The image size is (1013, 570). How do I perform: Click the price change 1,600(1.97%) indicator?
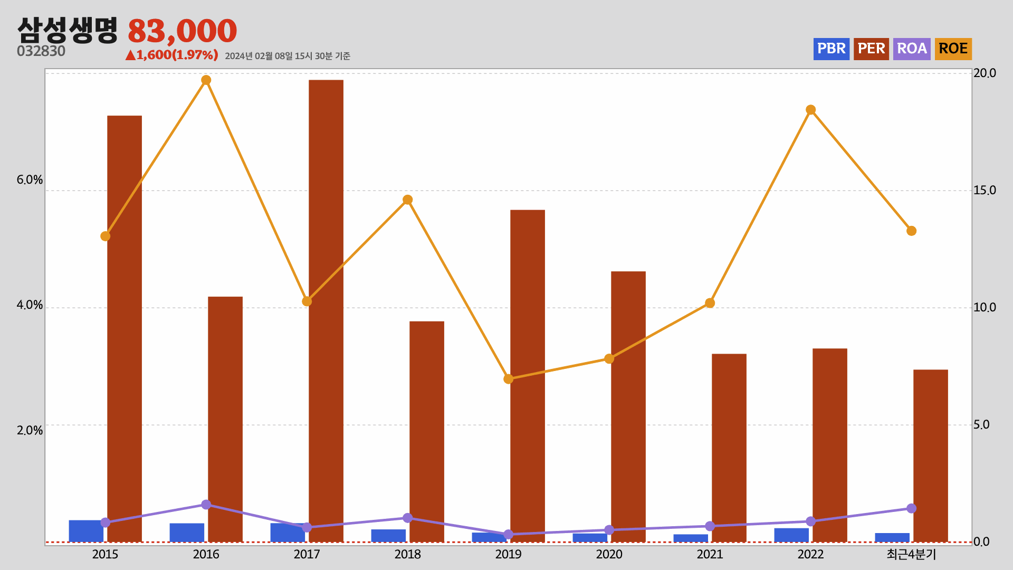[x=172, y=55]
